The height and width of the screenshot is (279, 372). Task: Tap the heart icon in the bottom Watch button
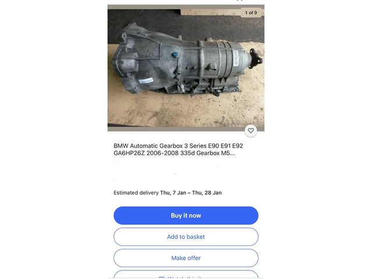point(162,277)
